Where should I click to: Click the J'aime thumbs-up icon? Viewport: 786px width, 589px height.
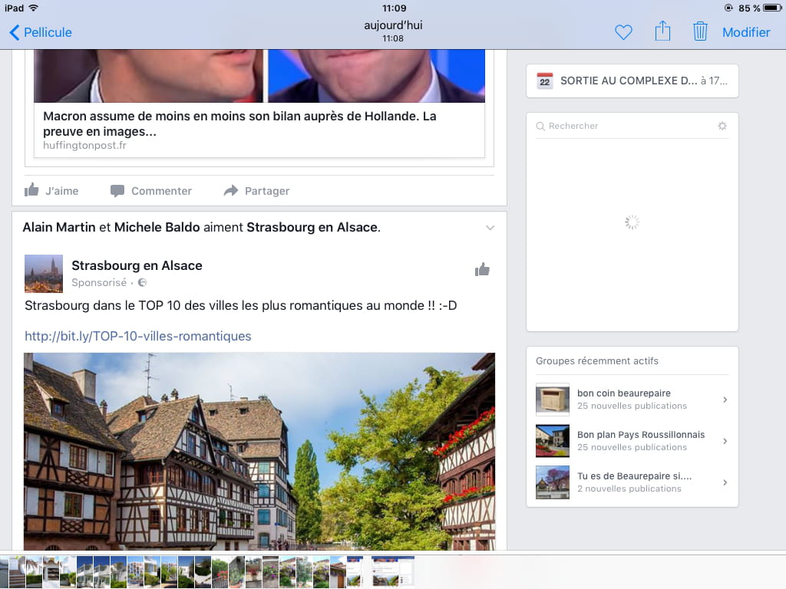coord(31,190)
